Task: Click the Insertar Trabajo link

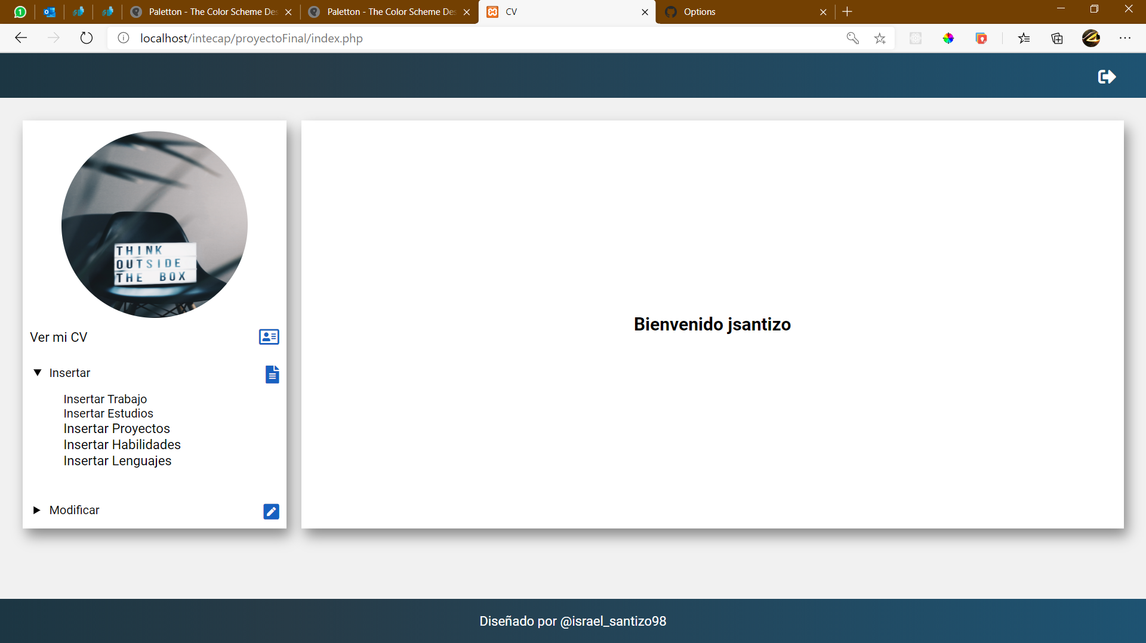Action: (105, 399)
